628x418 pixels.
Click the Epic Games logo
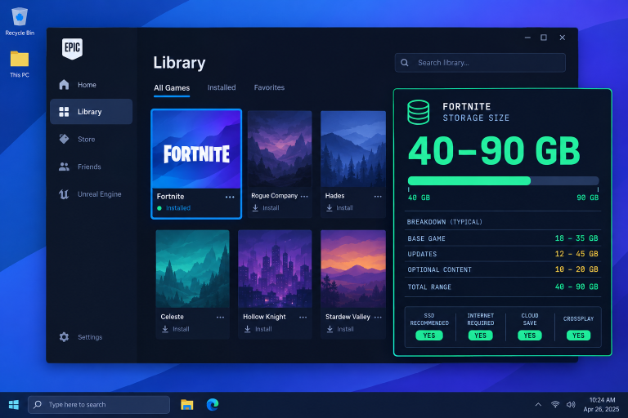tap(72, 48)
